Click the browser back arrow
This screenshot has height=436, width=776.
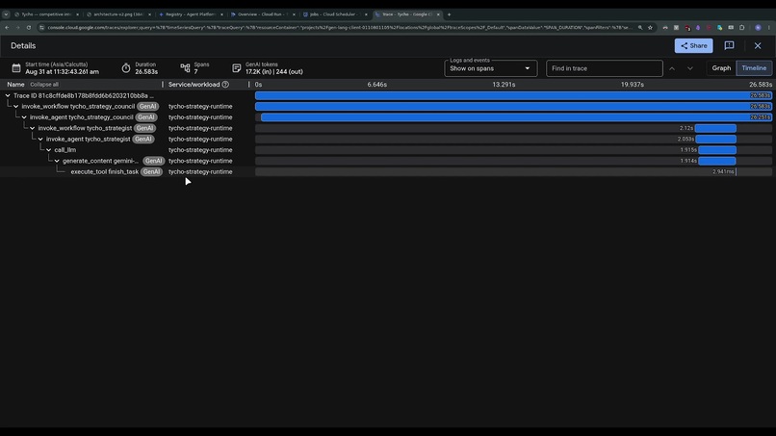coord(7,28)
